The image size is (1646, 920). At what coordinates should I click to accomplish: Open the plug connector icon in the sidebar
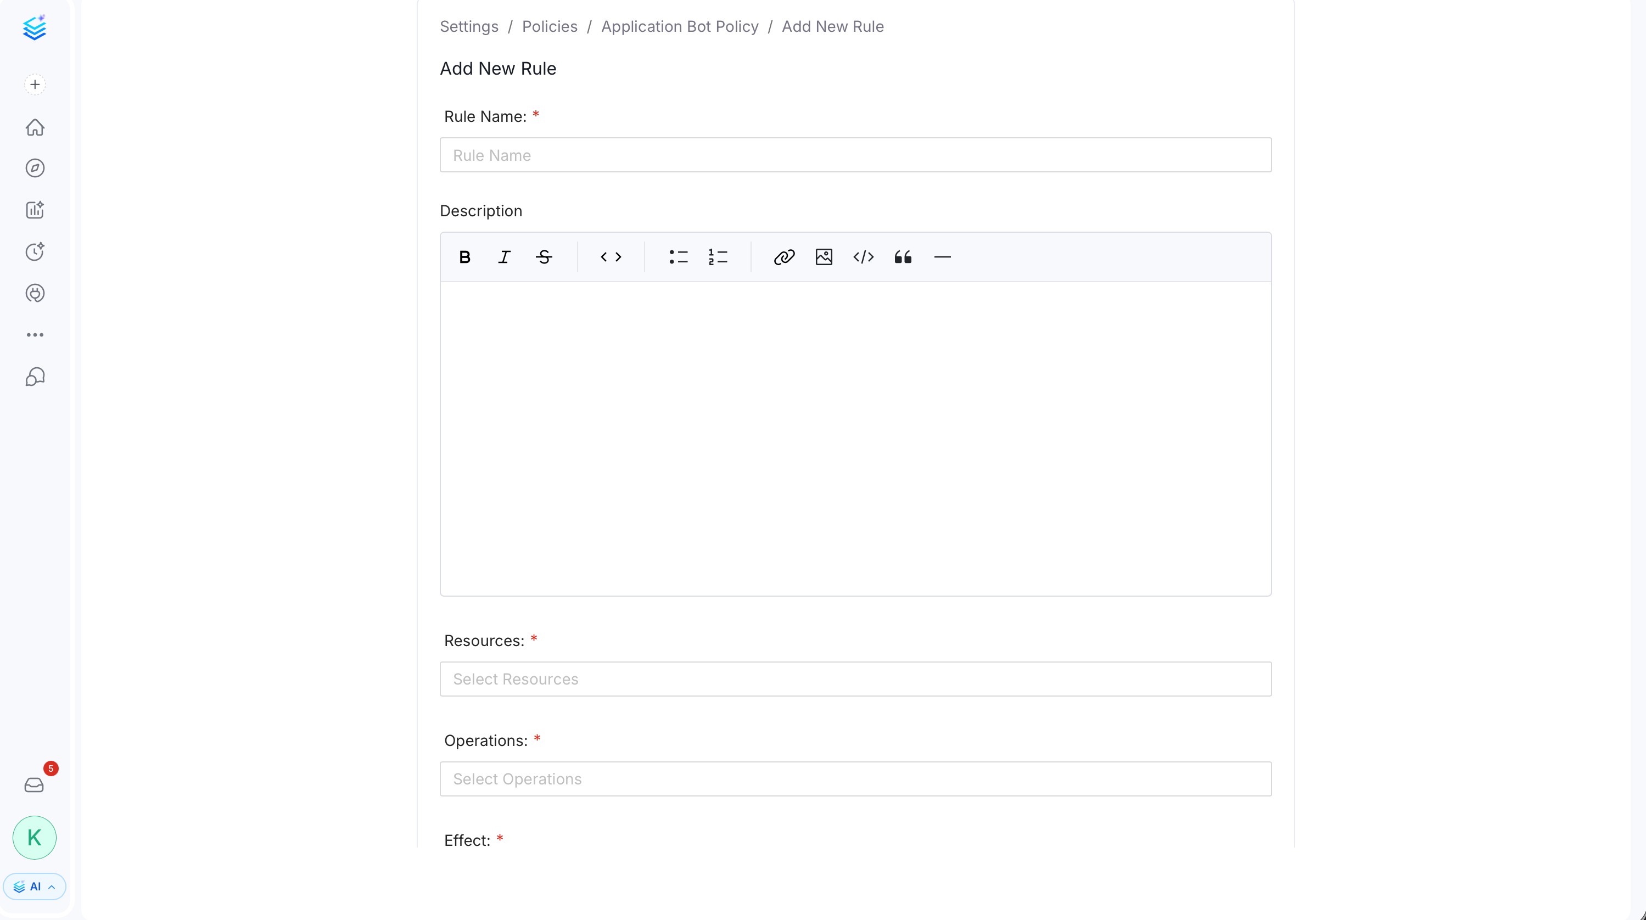(x=35, y=293)
